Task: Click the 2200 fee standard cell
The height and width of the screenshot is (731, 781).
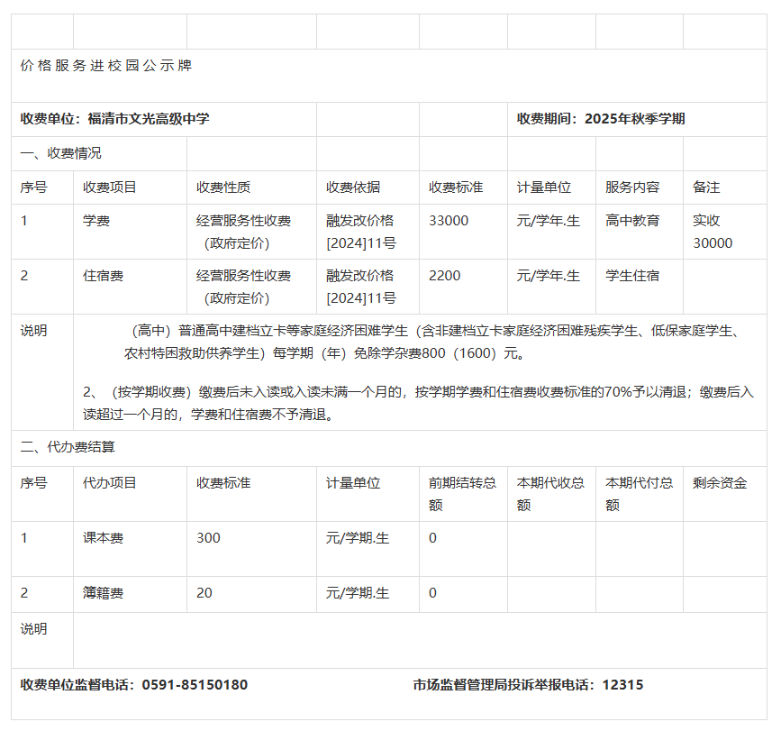Action: [445, 276]
